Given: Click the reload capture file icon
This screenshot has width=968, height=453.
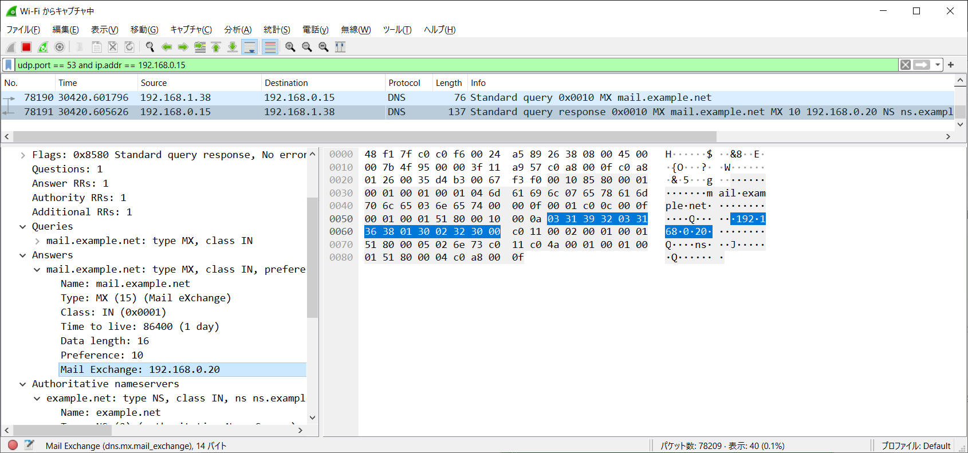Looking at the screenshot, I should pyautogui.click(x=129, y=47).
